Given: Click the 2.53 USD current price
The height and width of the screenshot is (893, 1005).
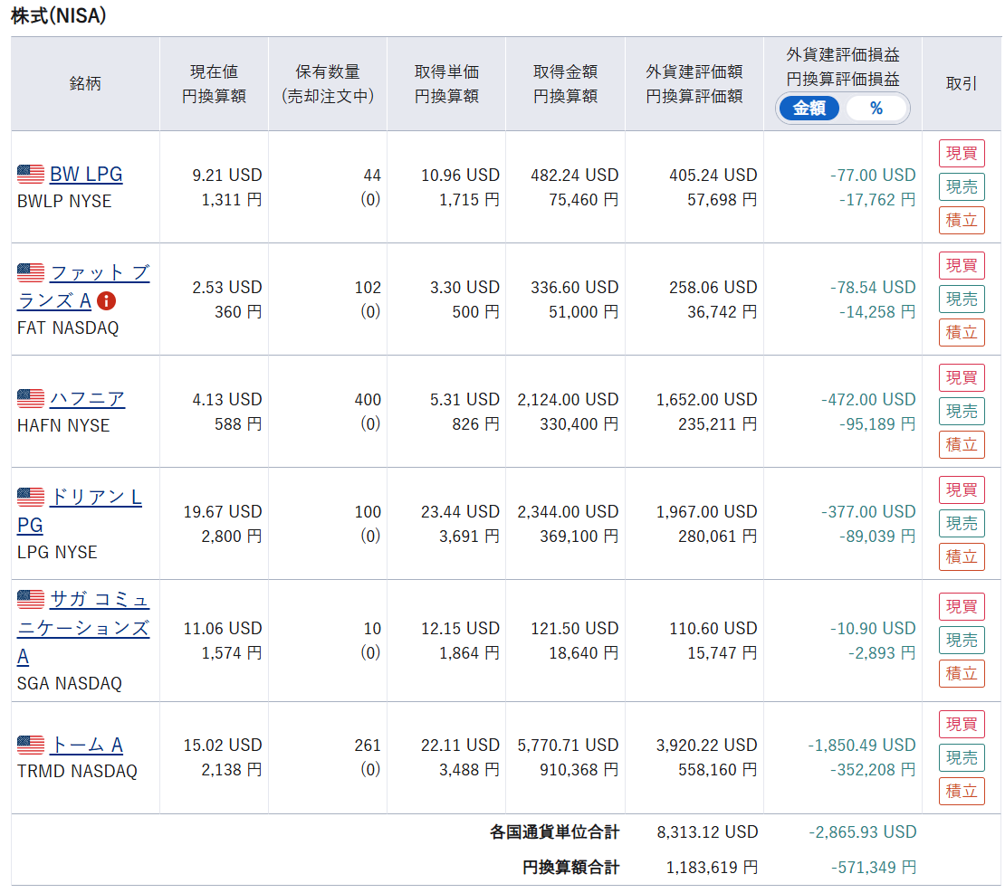Looking at the screenshot, I should [227, 287].
